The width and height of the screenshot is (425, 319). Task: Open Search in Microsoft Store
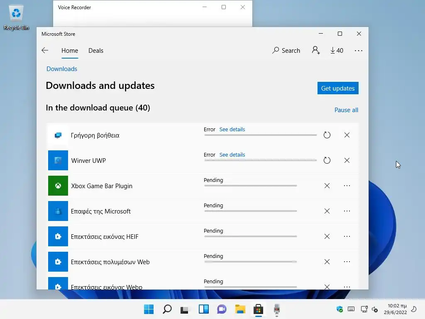pyautogui.click(x=286, y=50)
